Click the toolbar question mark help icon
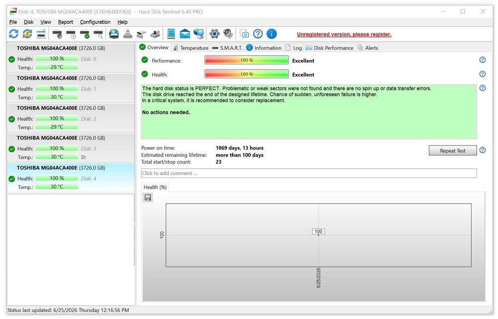 258,34
